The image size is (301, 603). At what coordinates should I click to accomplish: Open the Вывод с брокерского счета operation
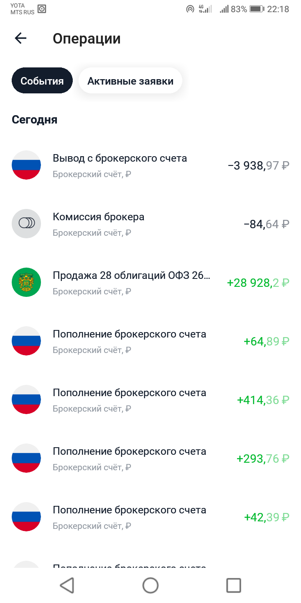150,165
